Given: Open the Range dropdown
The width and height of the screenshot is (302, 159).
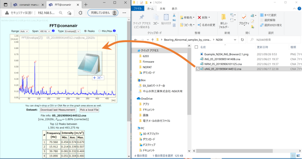Looking at the screenshot, I should point(25,31).
